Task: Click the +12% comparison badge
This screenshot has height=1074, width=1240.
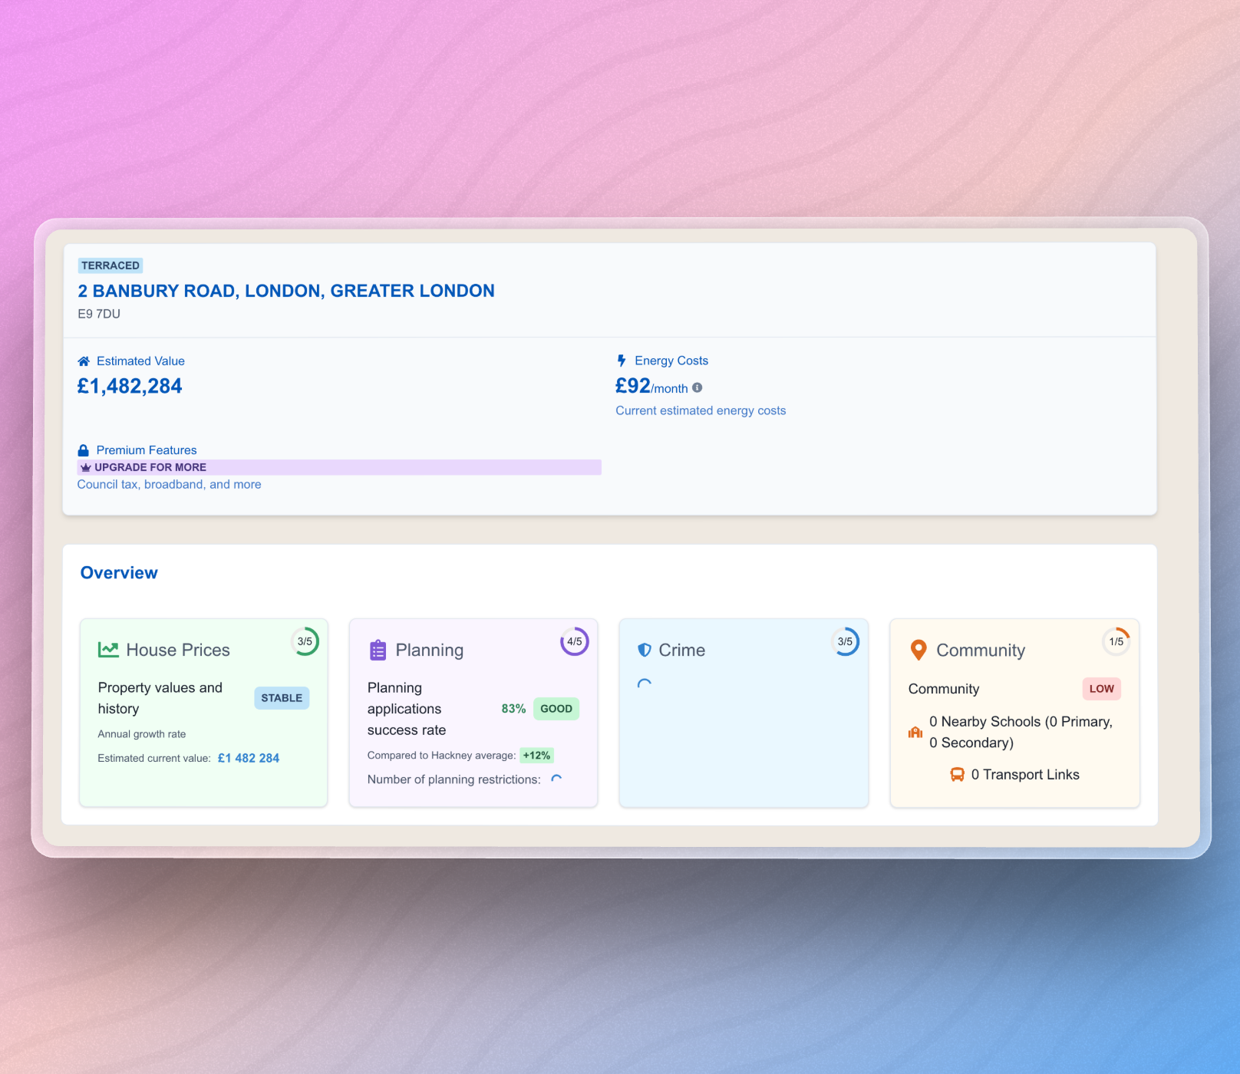Action: tap(536, 756)
